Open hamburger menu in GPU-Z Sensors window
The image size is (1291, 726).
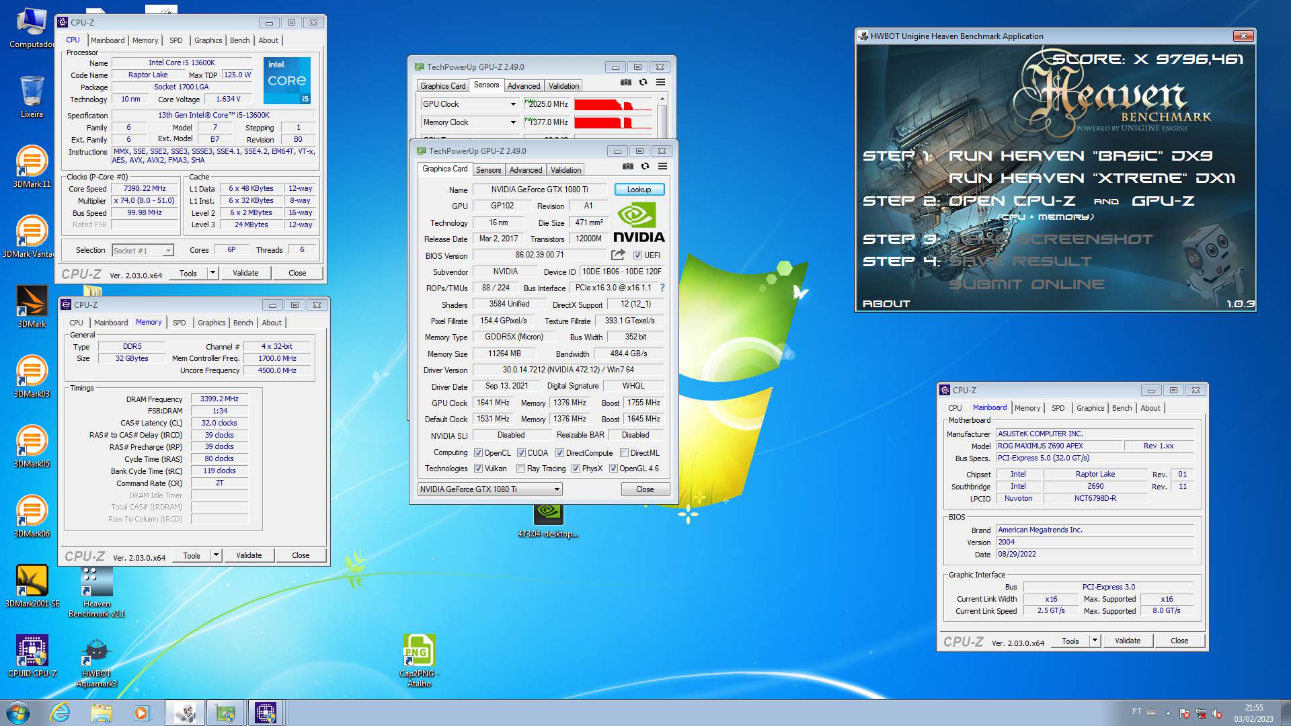pyautogui.click(x=660, y=82)
